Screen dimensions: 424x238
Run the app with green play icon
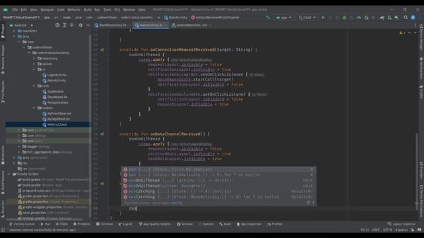323,18
